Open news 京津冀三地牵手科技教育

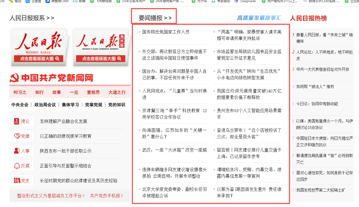tap(174, 114)
